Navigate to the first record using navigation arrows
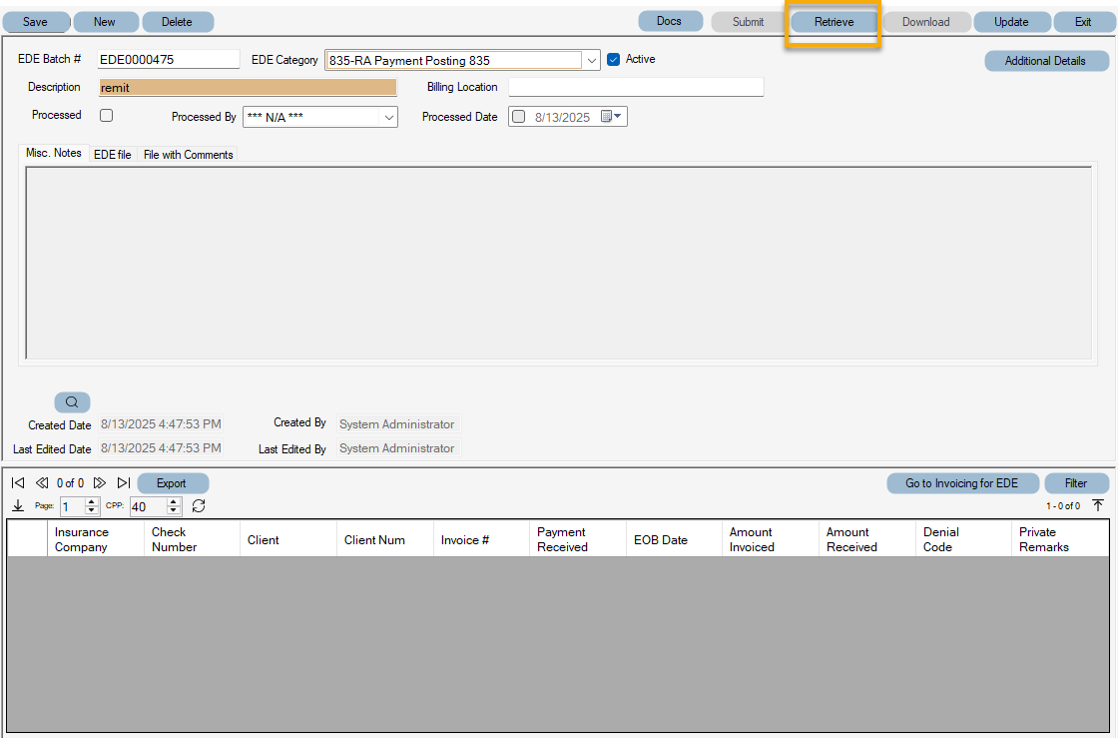Image resolution: width=1118 pixels, height=738 pixels. (18, 482)
